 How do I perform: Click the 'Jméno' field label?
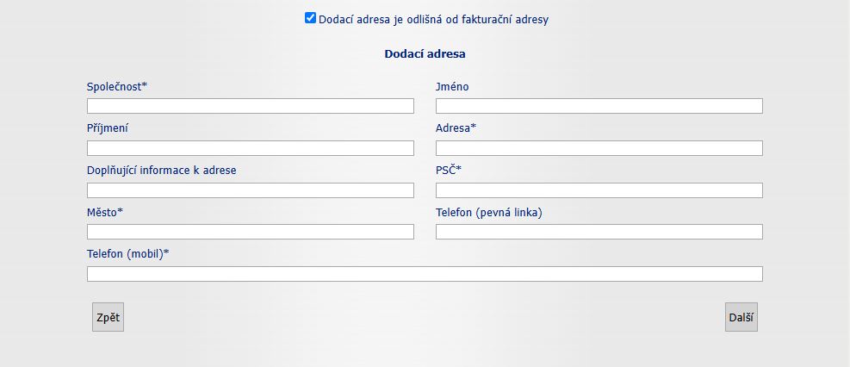452,86
